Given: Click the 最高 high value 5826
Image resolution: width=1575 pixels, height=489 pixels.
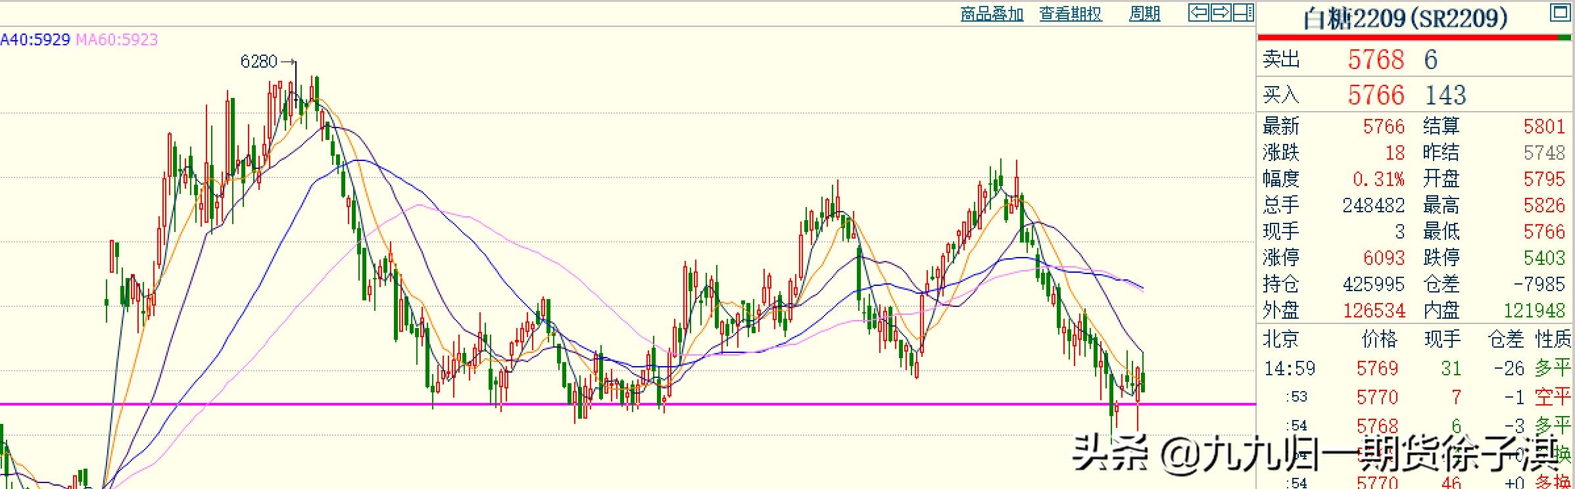Looking at the screenshot, I should coord(1544,205).
